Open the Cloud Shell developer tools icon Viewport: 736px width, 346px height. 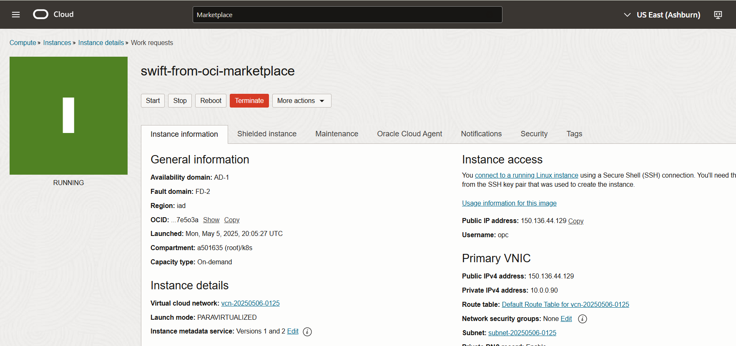click(x=718, y=15)
